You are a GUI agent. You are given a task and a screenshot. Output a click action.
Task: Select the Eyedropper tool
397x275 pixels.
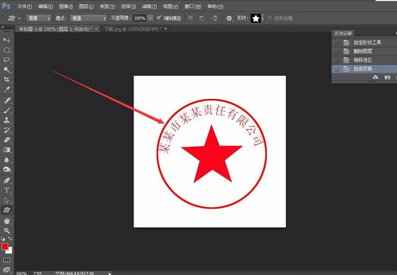click(x=7, y=90)
